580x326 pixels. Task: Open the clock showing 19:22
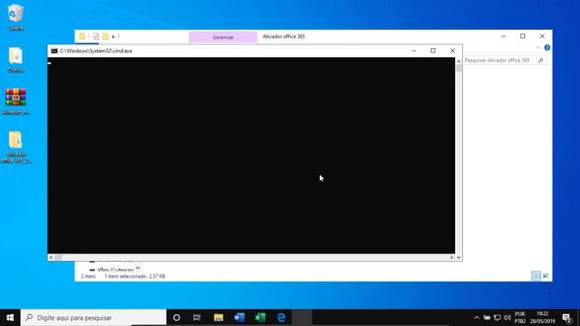tap(543, 318)
